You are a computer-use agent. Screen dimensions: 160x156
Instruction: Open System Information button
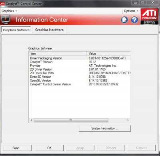click(x=105, y=128)
